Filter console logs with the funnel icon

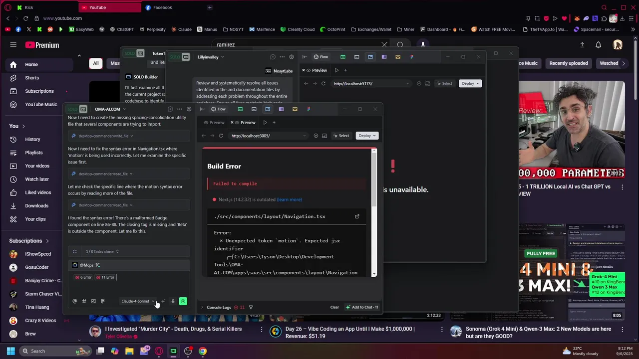[251, 307]
